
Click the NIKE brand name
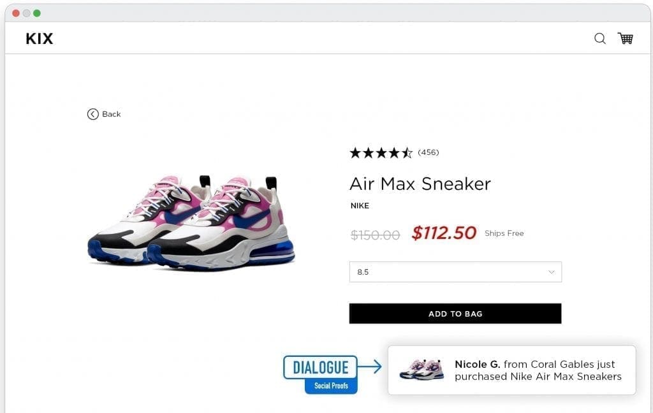pos(360,206)
